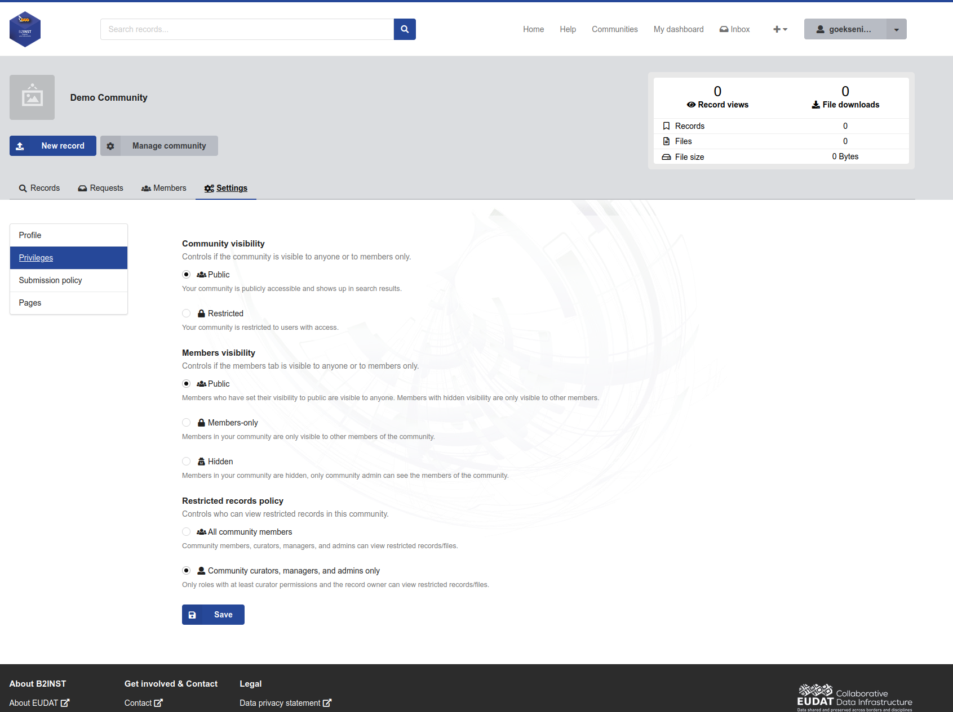Open the Profile settings section
953x712 pixels.
(x=69, y=235)
